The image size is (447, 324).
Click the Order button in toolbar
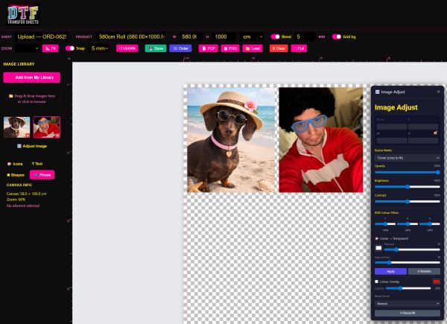(180, 48)
